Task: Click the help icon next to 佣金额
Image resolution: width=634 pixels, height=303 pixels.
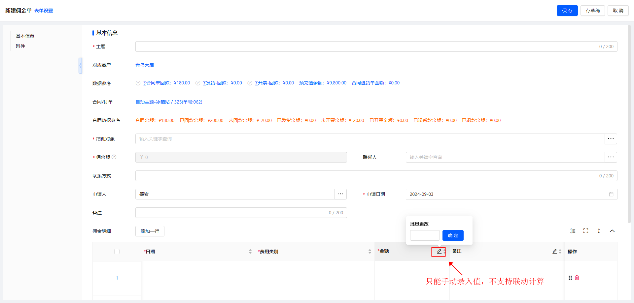Action: [114, 157]
